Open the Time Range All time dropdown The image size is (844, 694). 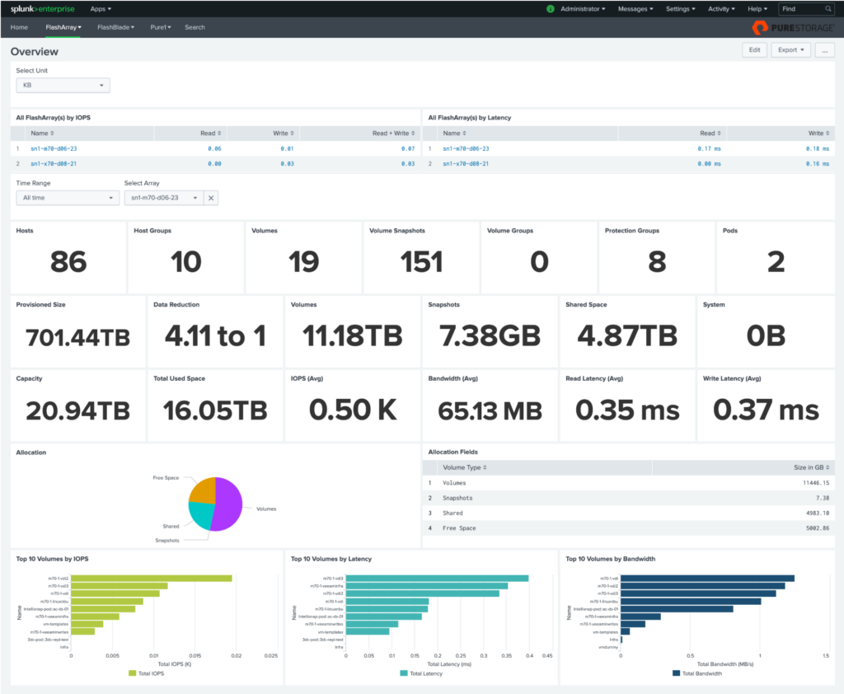[68, 198]
